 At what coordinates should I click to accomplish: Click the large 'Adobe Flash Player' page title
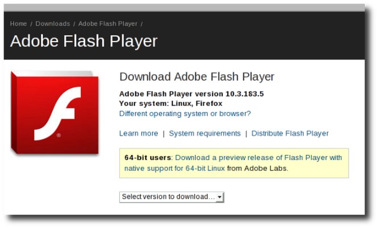(x=84, y=41)
